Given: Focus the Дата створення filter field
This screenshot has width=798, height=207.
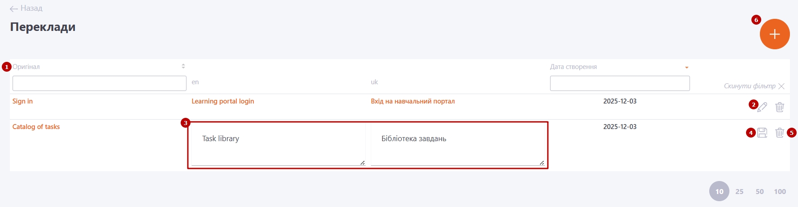Looking at the screenshot, I should 620,83.
